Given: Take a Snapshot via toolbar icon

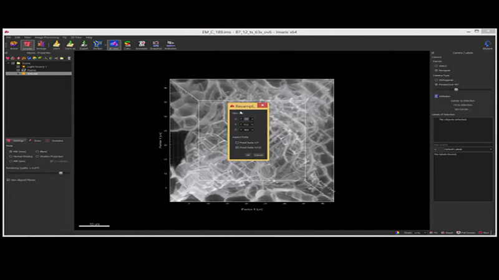Looking at the screenshot, I should point(155,45).
